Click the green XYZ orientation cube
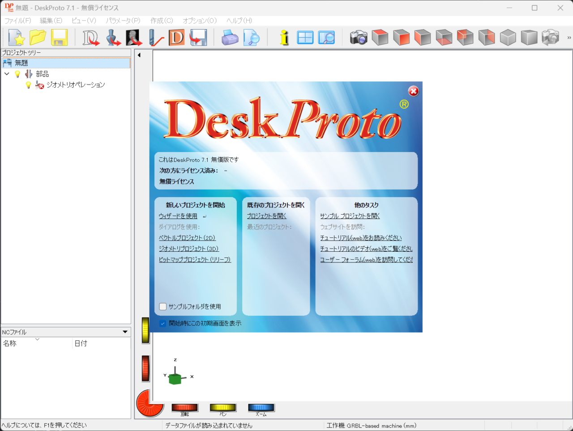Image resolution: width=573 pixels, height=431 pixels. pyautogui.click(x=175, y=378)
